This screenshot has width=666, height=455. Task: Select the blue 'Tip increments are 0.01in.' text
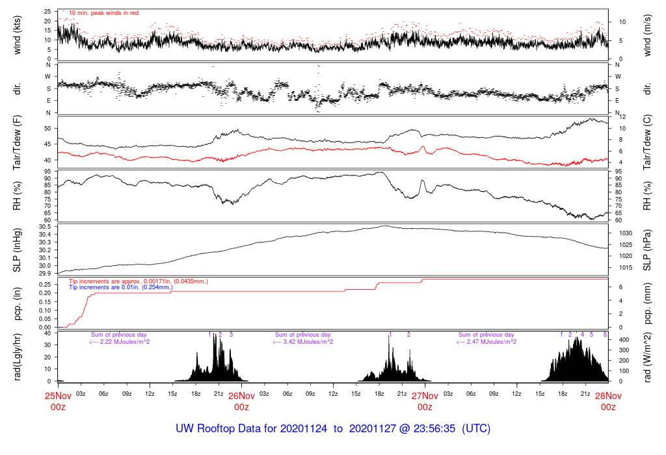click(x=121, y=287)
